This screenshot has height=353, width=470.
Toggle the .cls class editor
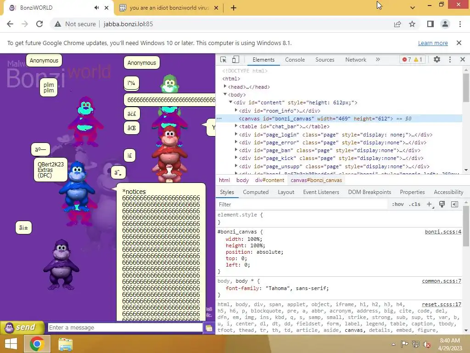[x=414, y=205]
